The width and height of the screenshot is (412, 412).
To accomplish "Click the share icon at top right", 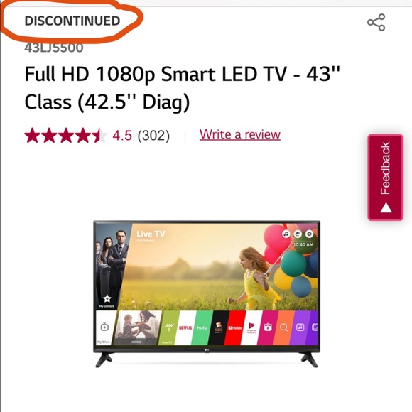I will coord(376,22).
